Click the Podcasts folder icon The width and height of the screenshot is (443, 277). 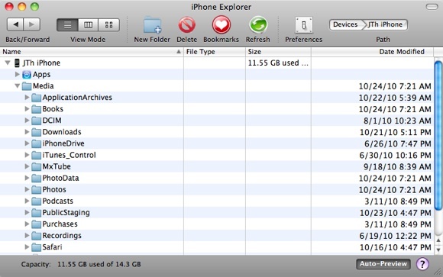tap(36, 201)
